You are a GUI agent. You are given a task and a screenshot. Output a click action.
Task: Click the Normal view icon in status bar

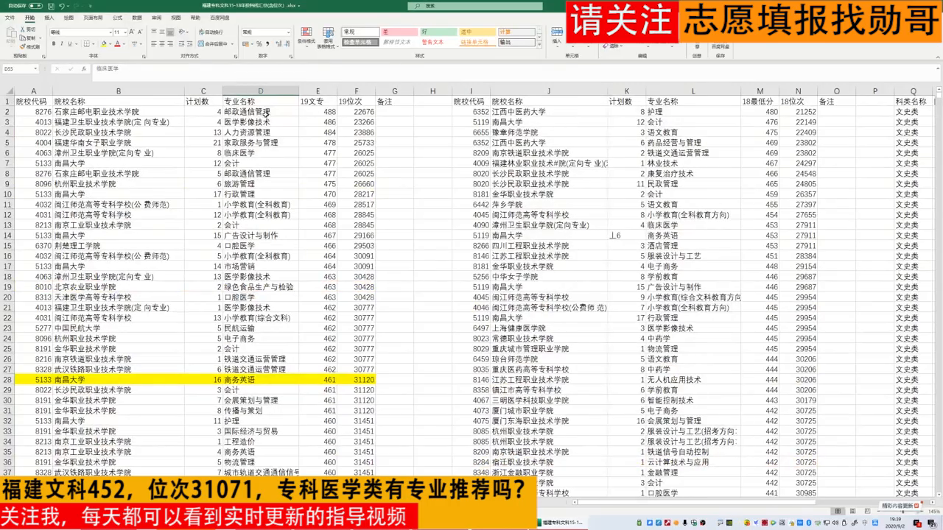[838, 511]
